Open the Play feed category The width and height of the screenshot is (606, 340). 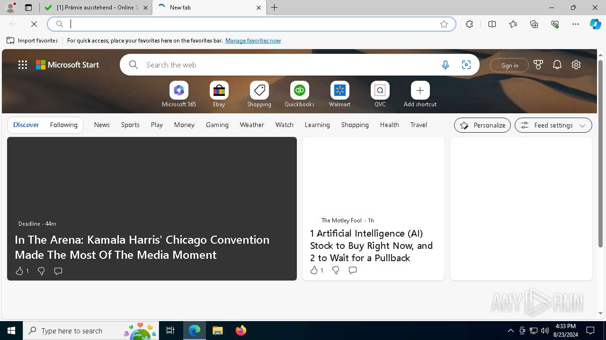click(157, 125)
